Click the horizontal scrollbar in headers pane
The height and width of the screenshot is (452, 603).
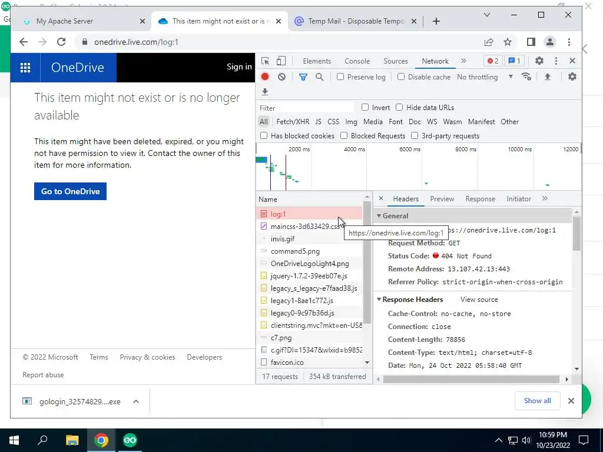471,380
